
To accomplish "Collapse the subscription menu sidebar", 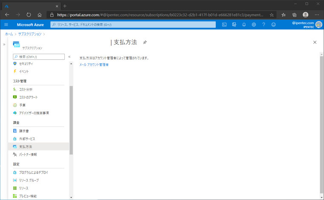I will pyautogui.click(x=69, y=57).
